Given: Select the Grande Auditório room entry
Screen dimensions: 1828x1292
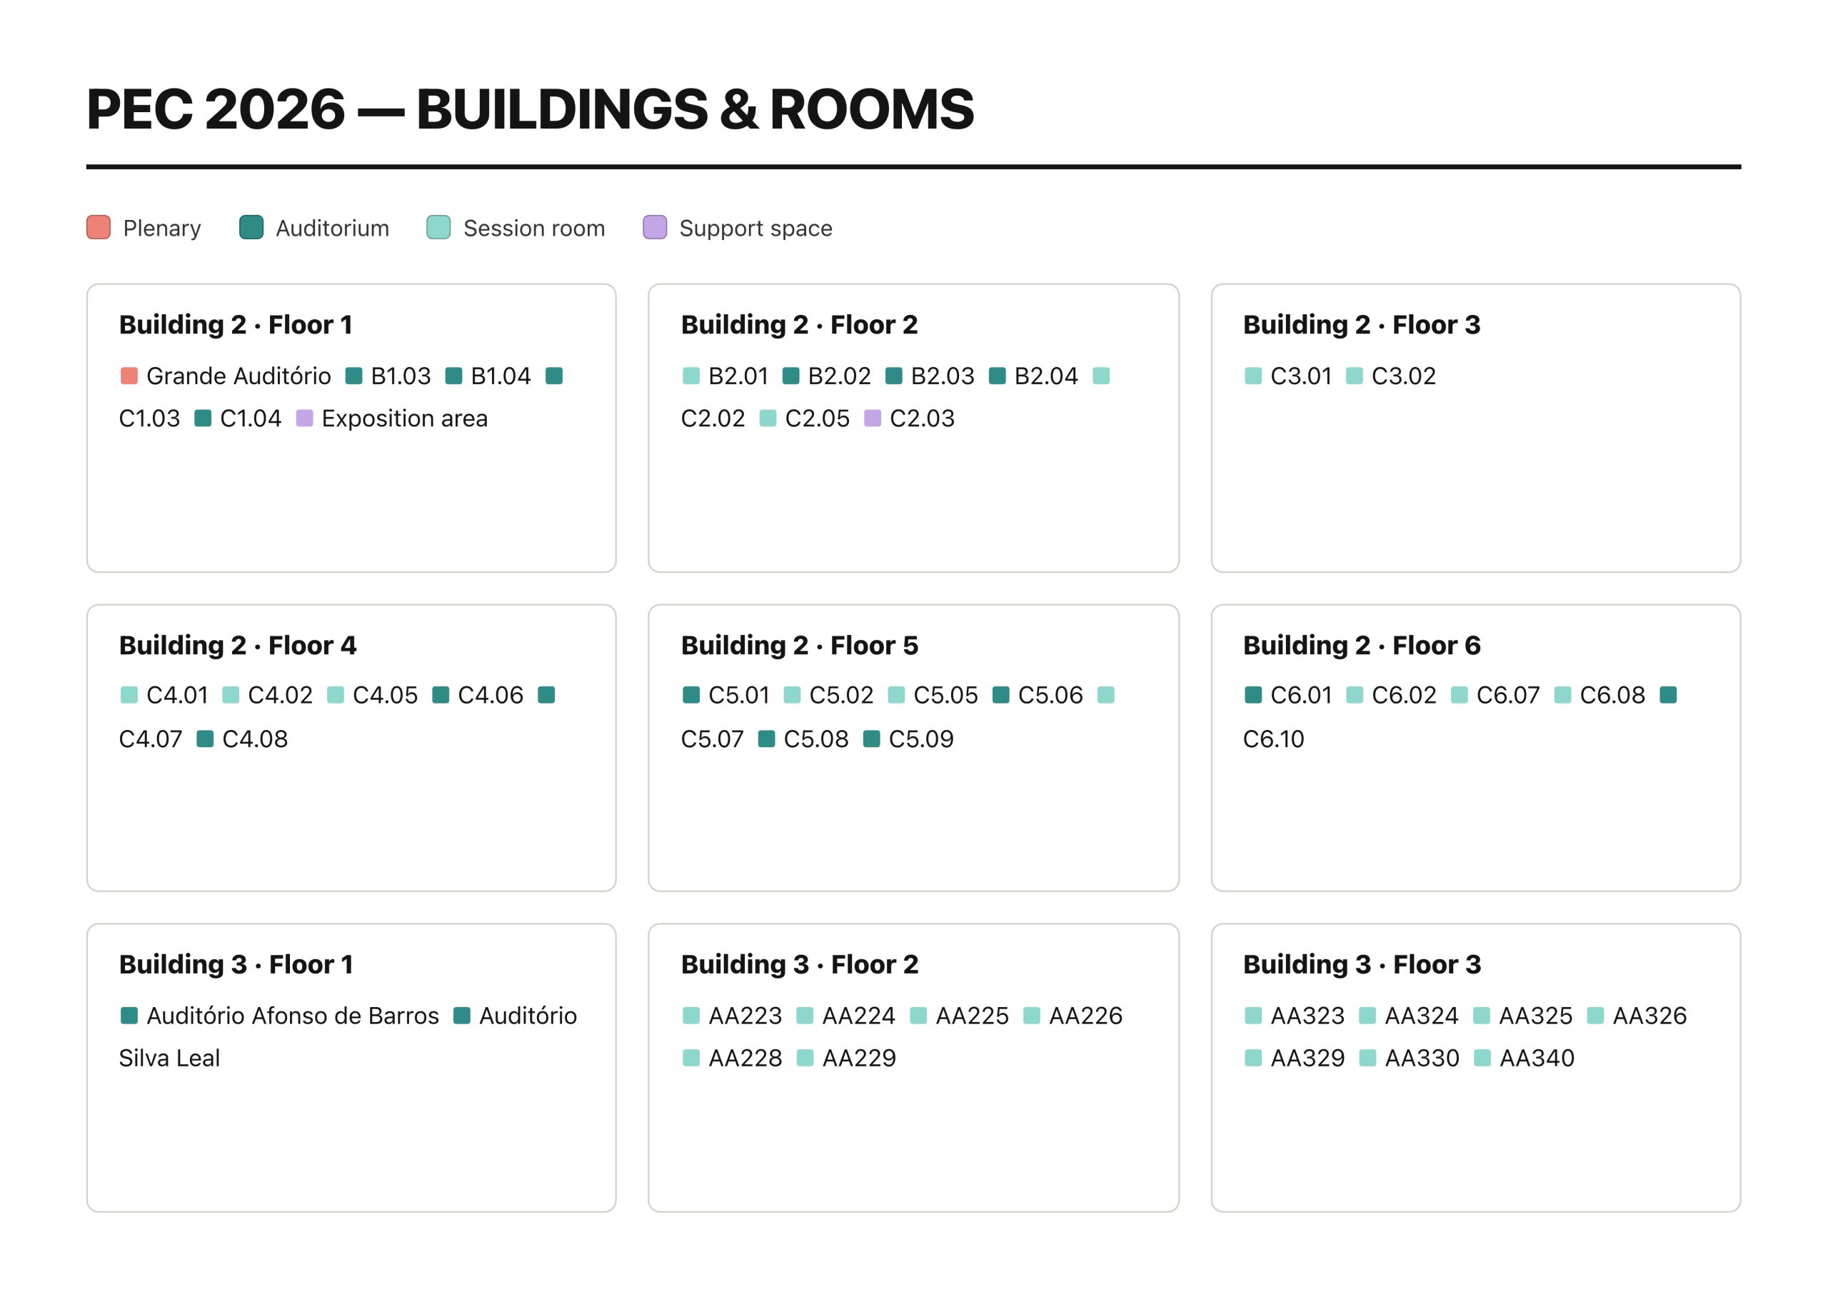Looking at the screenshot, I should point(226,376).
